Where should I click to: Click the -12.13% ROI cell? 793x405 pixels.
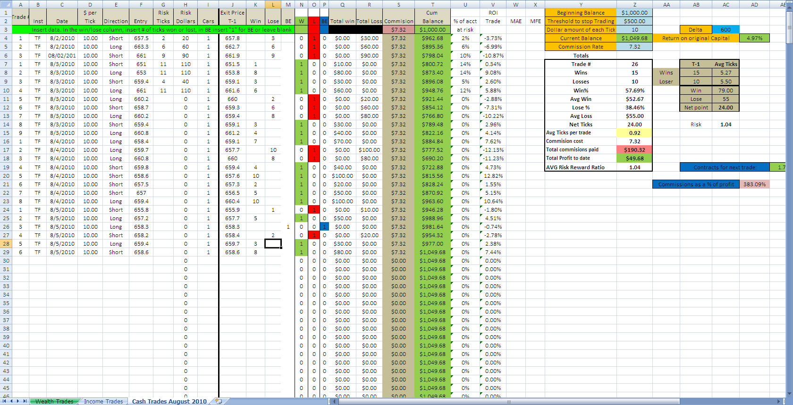[493, 150]
